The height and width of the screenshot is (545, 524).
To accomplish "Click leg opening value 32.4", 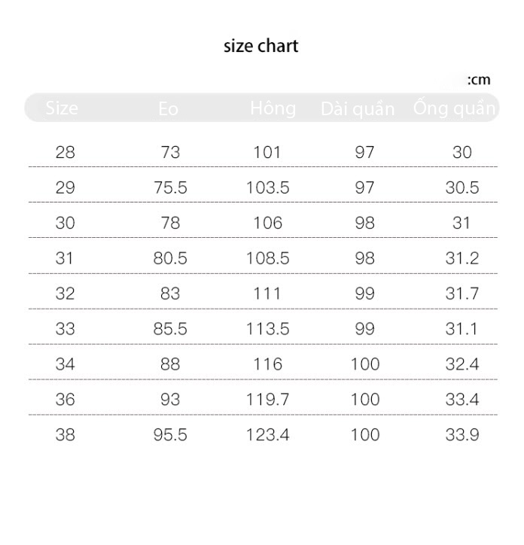I will pos(462,364).
